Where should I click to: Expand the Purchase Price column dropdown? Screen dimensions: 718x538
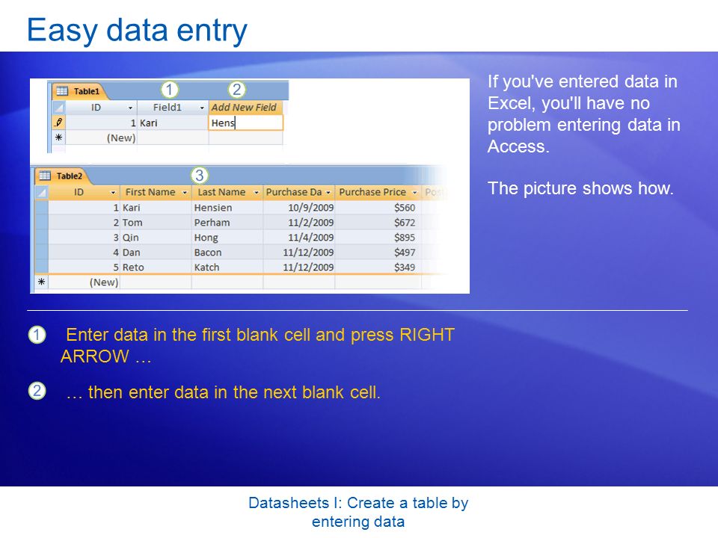414,193
